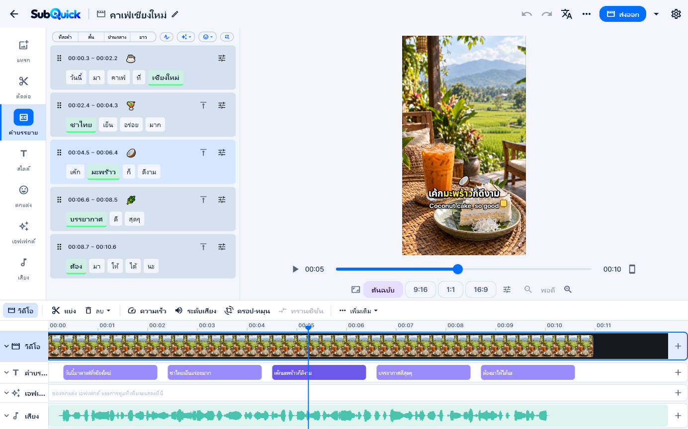Select the ปานกลาง caption length option
688x429 pixels.
pyautogui.click(x=117, y=37)
